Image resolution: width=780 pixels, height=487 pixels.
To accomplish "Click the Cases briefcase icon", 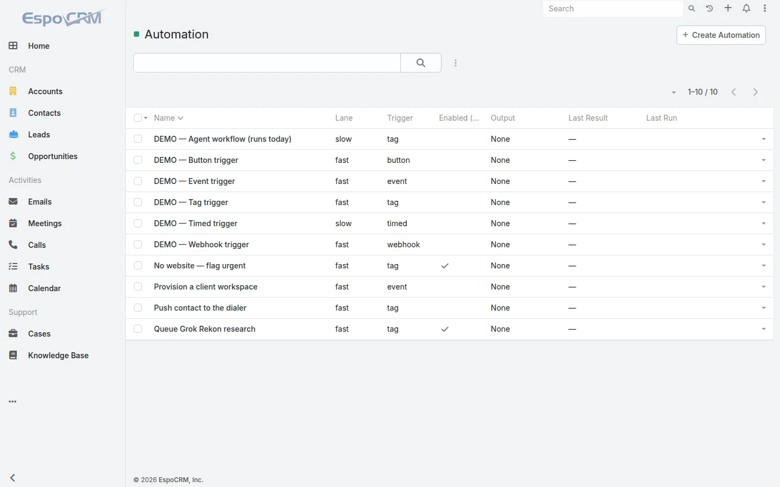I will click(13, 333).
